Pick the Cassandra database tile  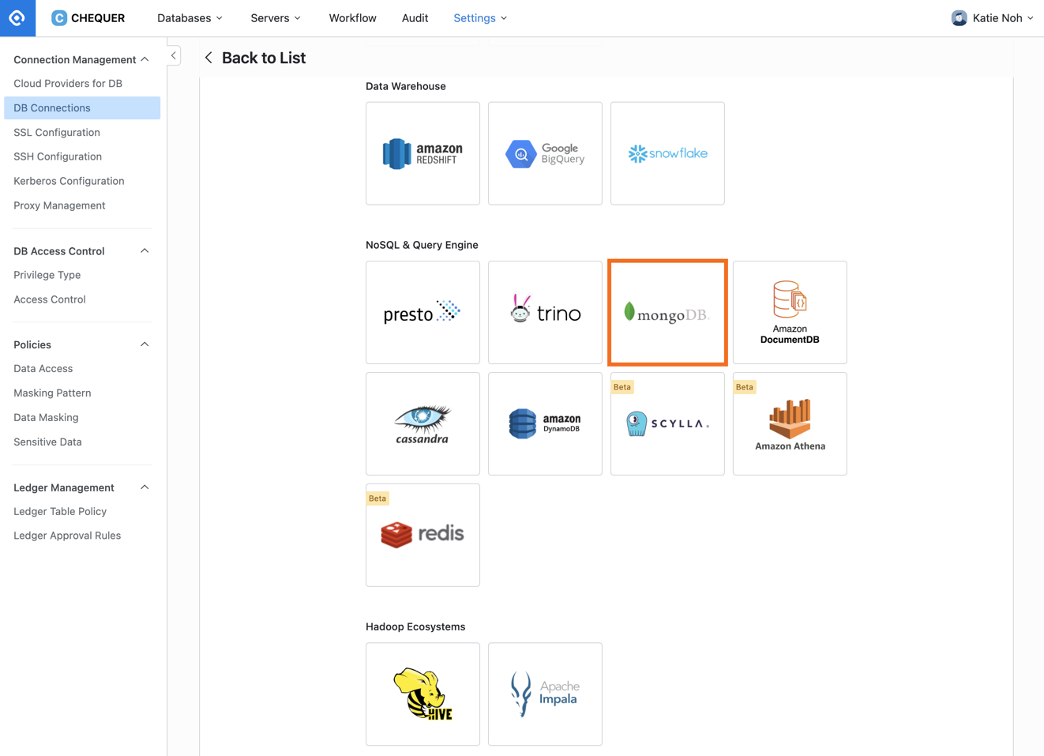point(422,423)
